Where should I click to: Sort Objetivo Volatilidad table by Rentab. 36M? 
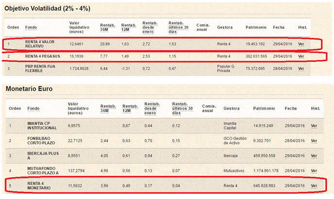(107, 28)
